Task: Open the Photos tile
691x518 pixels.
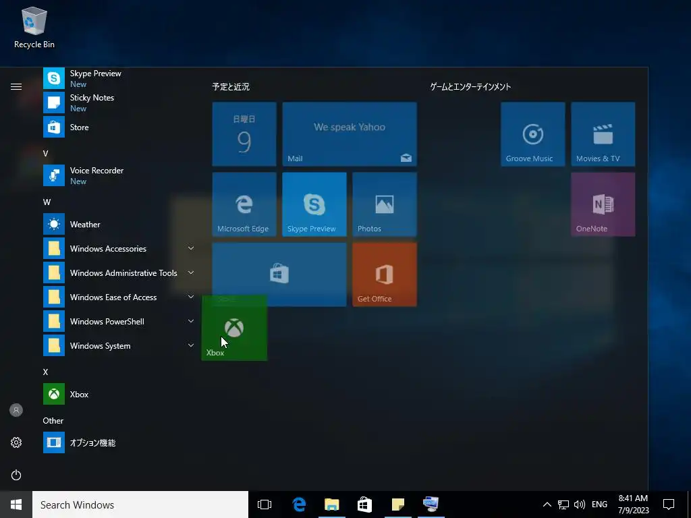Action: tap(384, 204)
